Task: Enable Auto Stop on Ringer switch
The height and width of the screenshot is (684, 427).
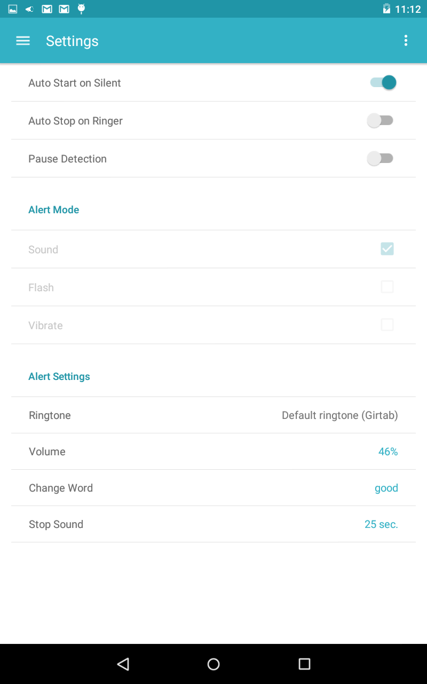Action: (x=380, y=120)
